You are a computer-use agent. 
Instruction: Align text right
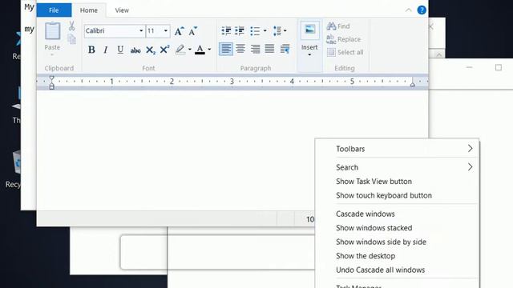point(255,49)
